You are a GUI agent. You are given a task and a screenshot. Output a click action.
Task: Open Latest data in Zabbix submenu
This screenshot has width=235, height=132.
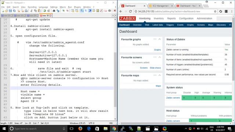158,25
